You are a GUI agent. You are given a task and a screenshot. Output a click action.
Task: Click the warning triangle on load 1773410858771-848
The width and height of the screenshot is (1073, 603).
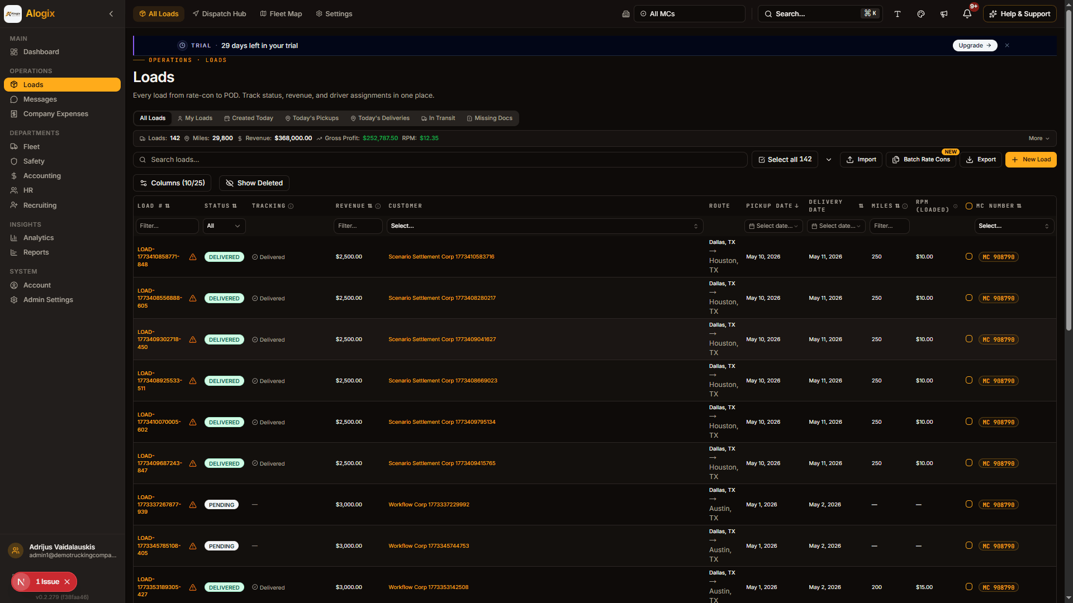tap(193, 257)
